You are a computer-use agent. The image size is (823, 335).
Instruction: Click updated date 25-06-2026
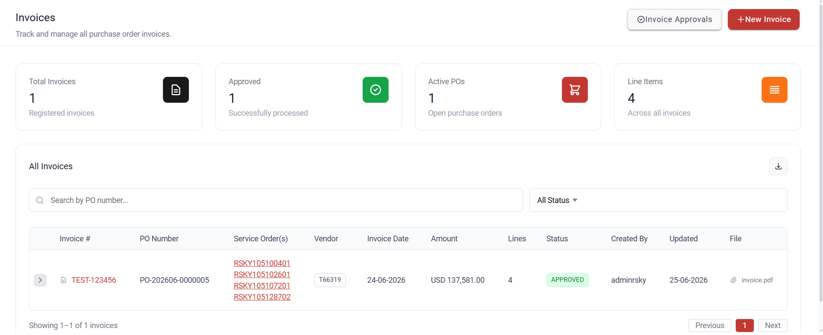688,280
